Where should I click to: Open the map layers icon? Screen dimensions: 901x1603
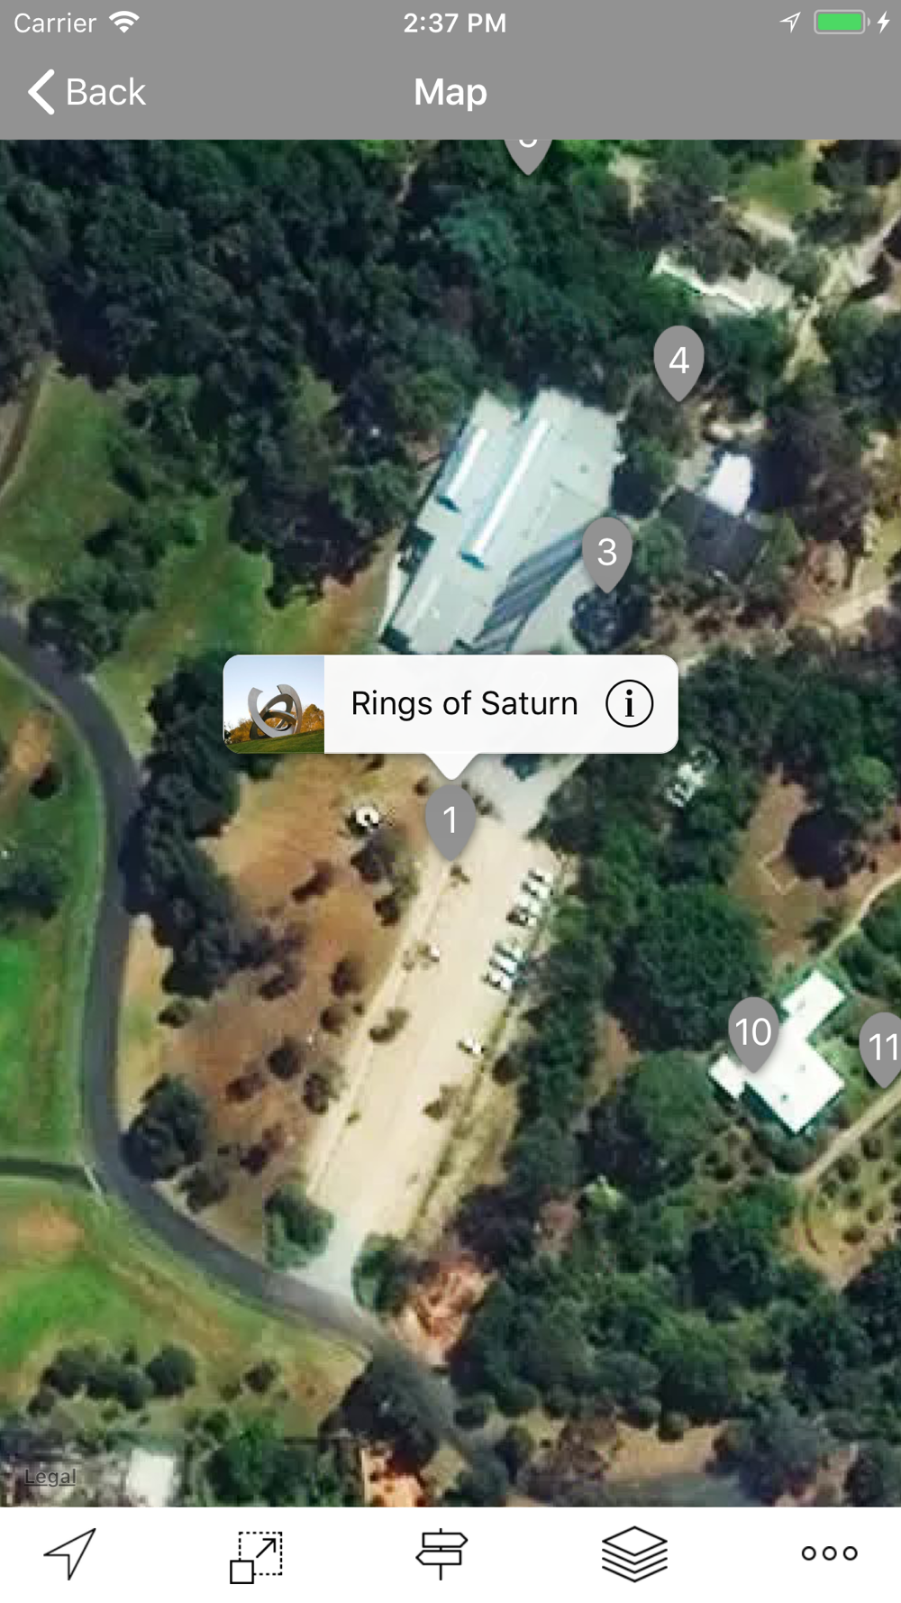[634, 1553]
